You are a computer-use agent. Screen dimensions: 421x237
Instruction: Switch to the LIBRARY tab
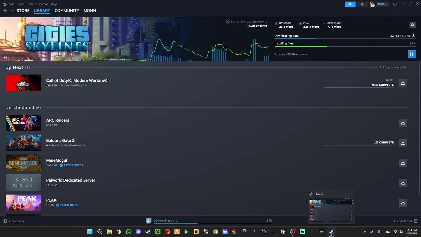[x=42, y=11]
